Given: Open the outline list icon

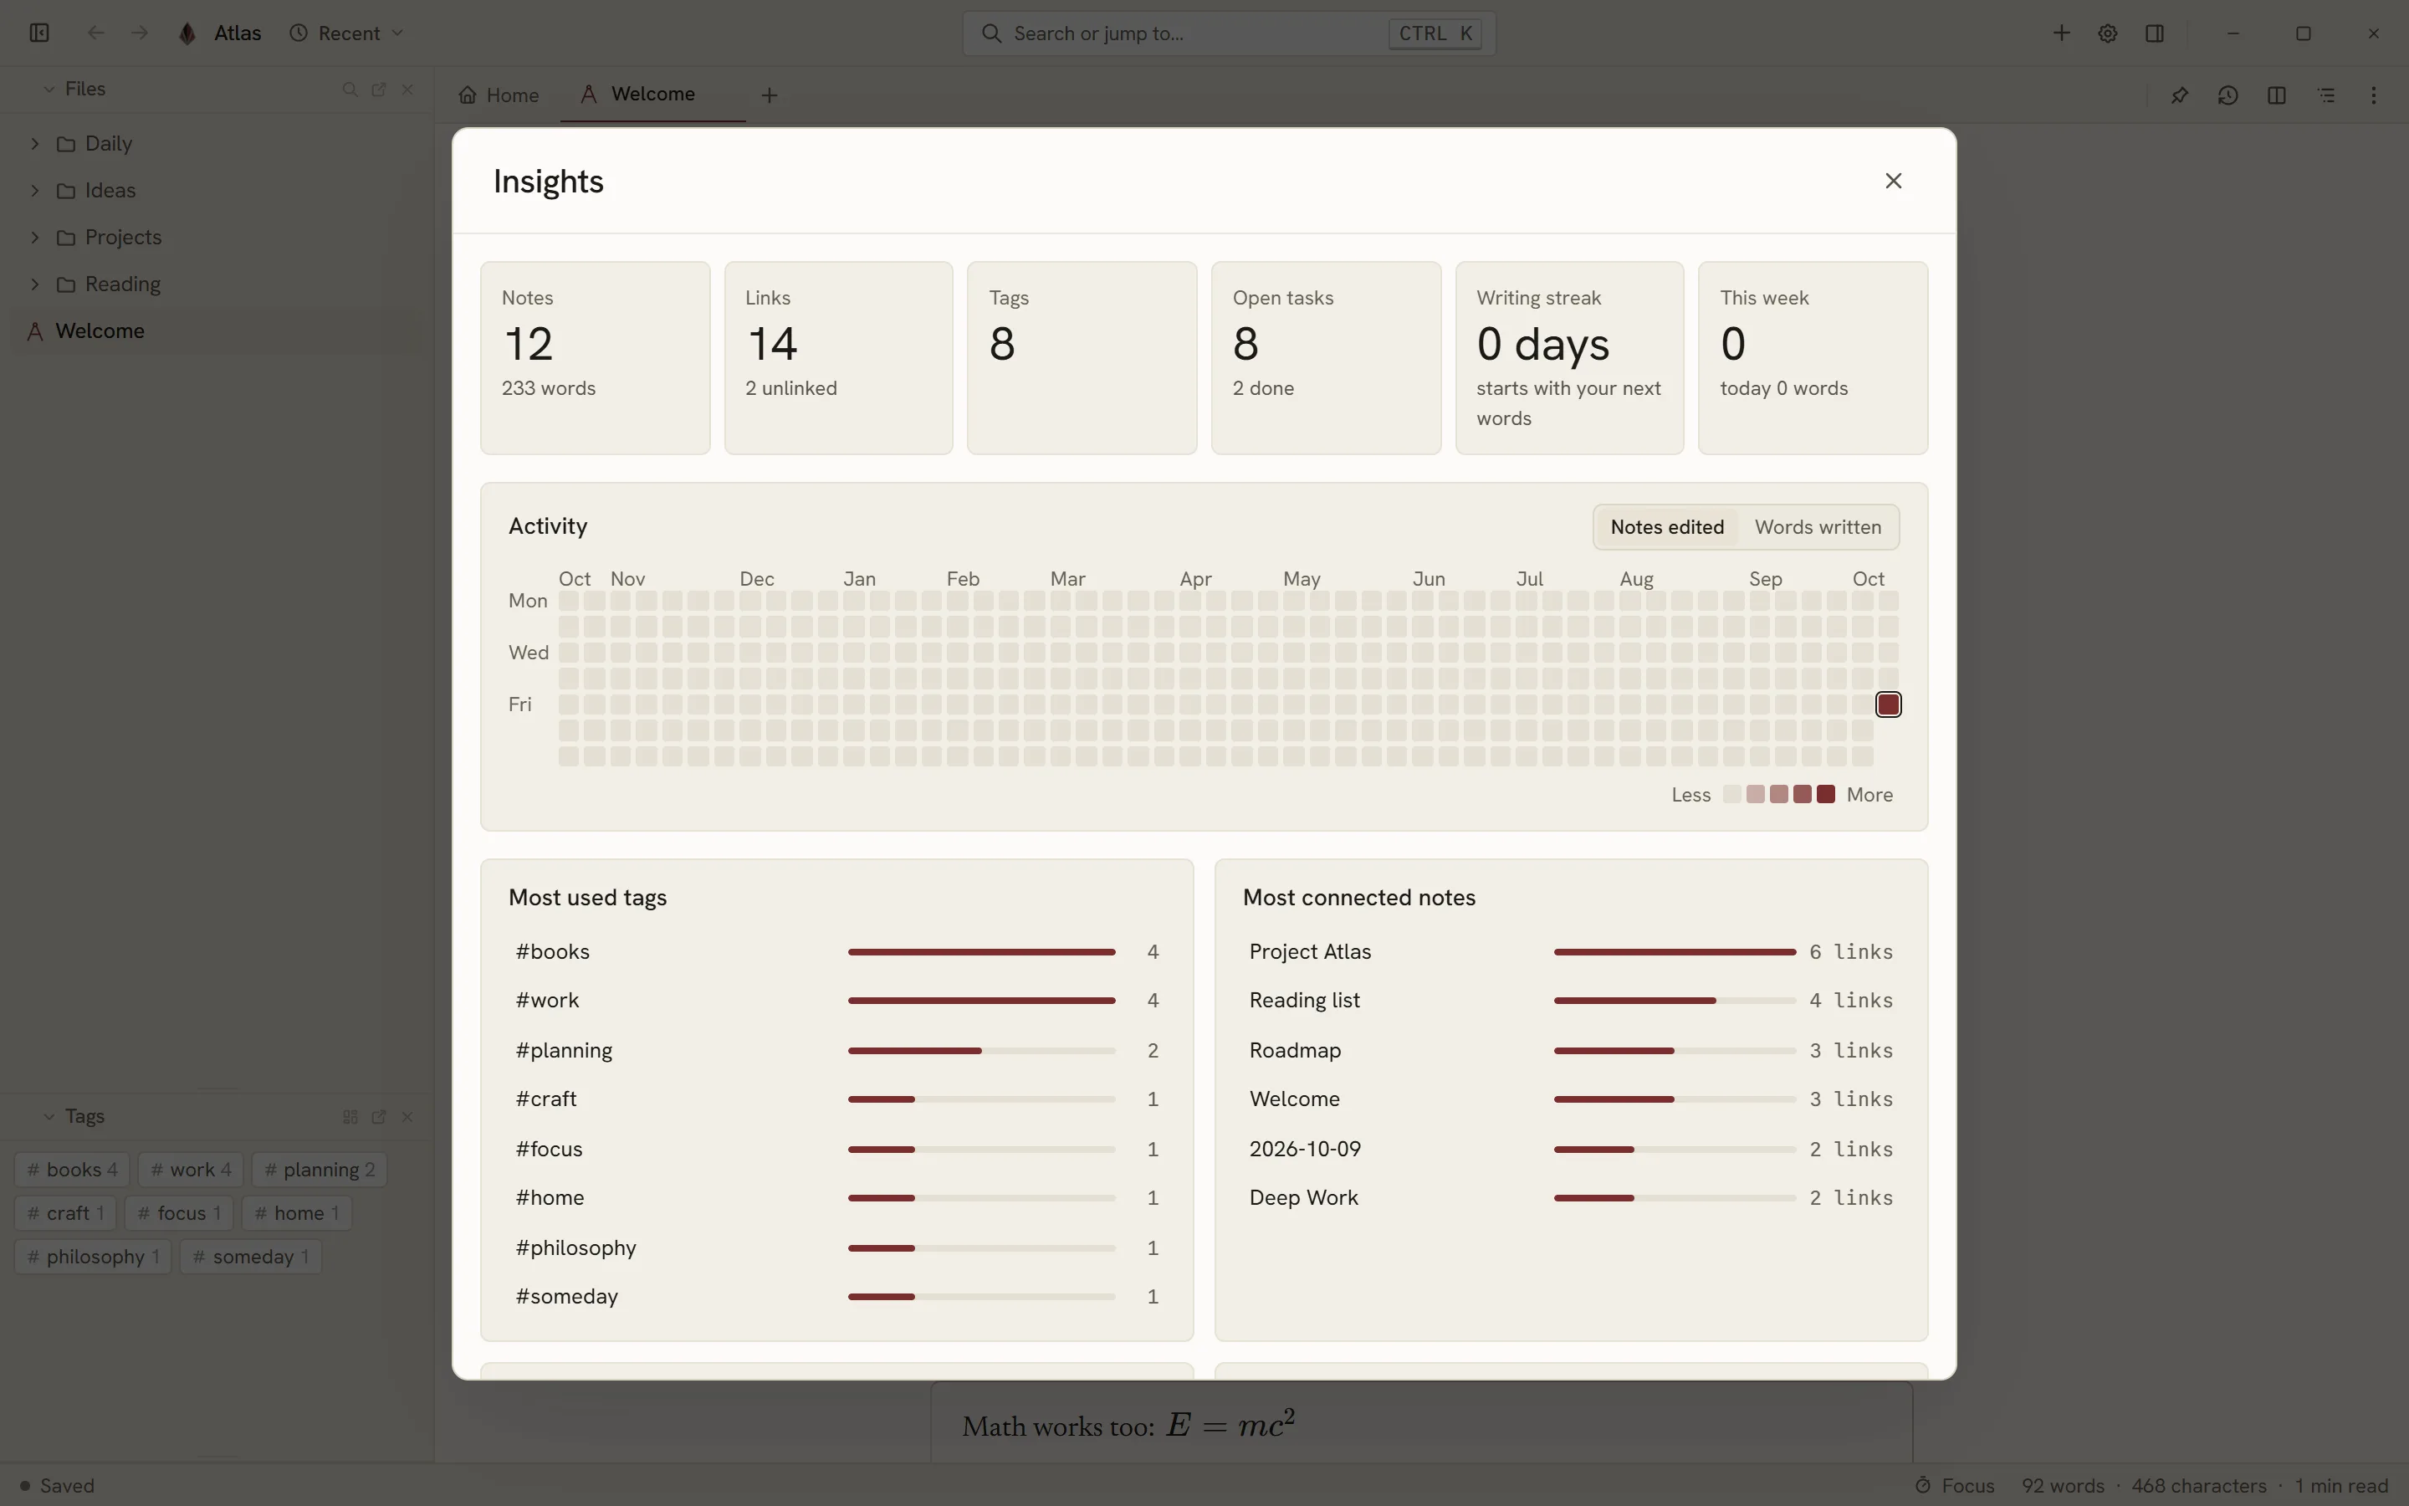Looking at the screenshot, I should click(x=2325, y=95).
